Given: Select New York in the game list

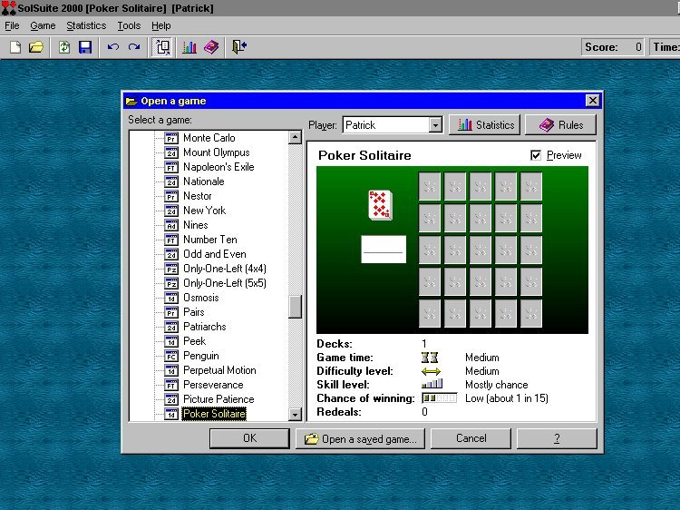Looking at the screenshot, I should pyautogui.click(x=204, y=211).
